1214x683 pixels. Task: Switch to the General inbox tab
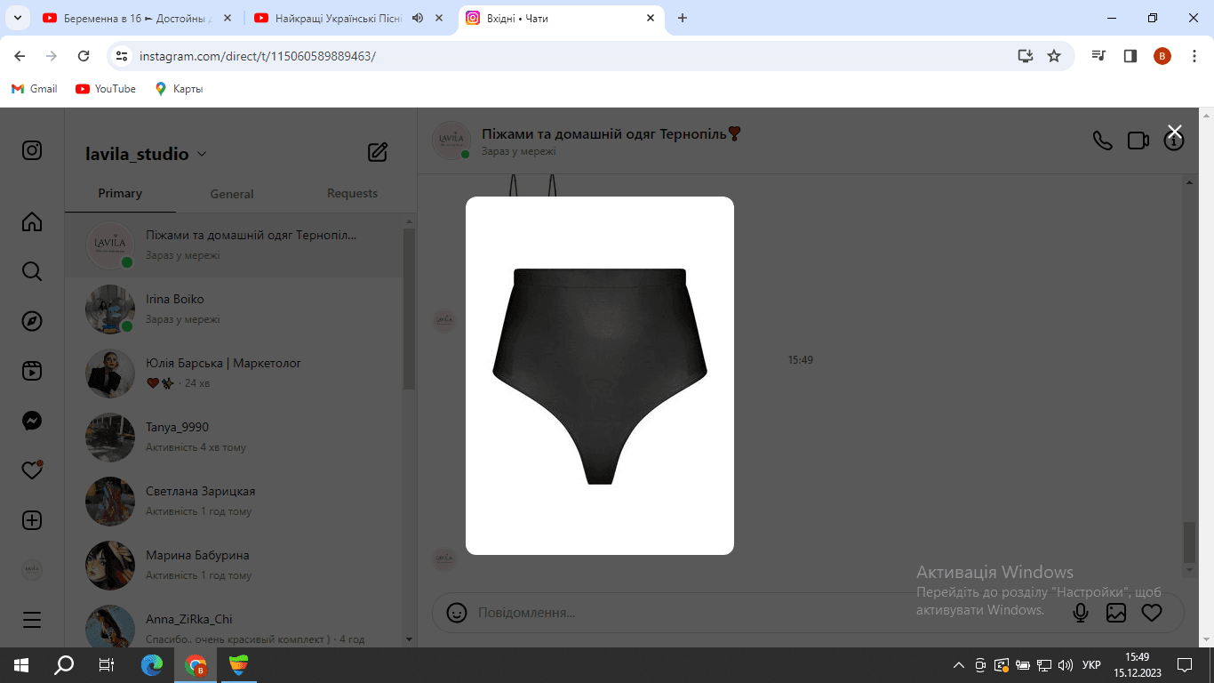click(232, 194)
